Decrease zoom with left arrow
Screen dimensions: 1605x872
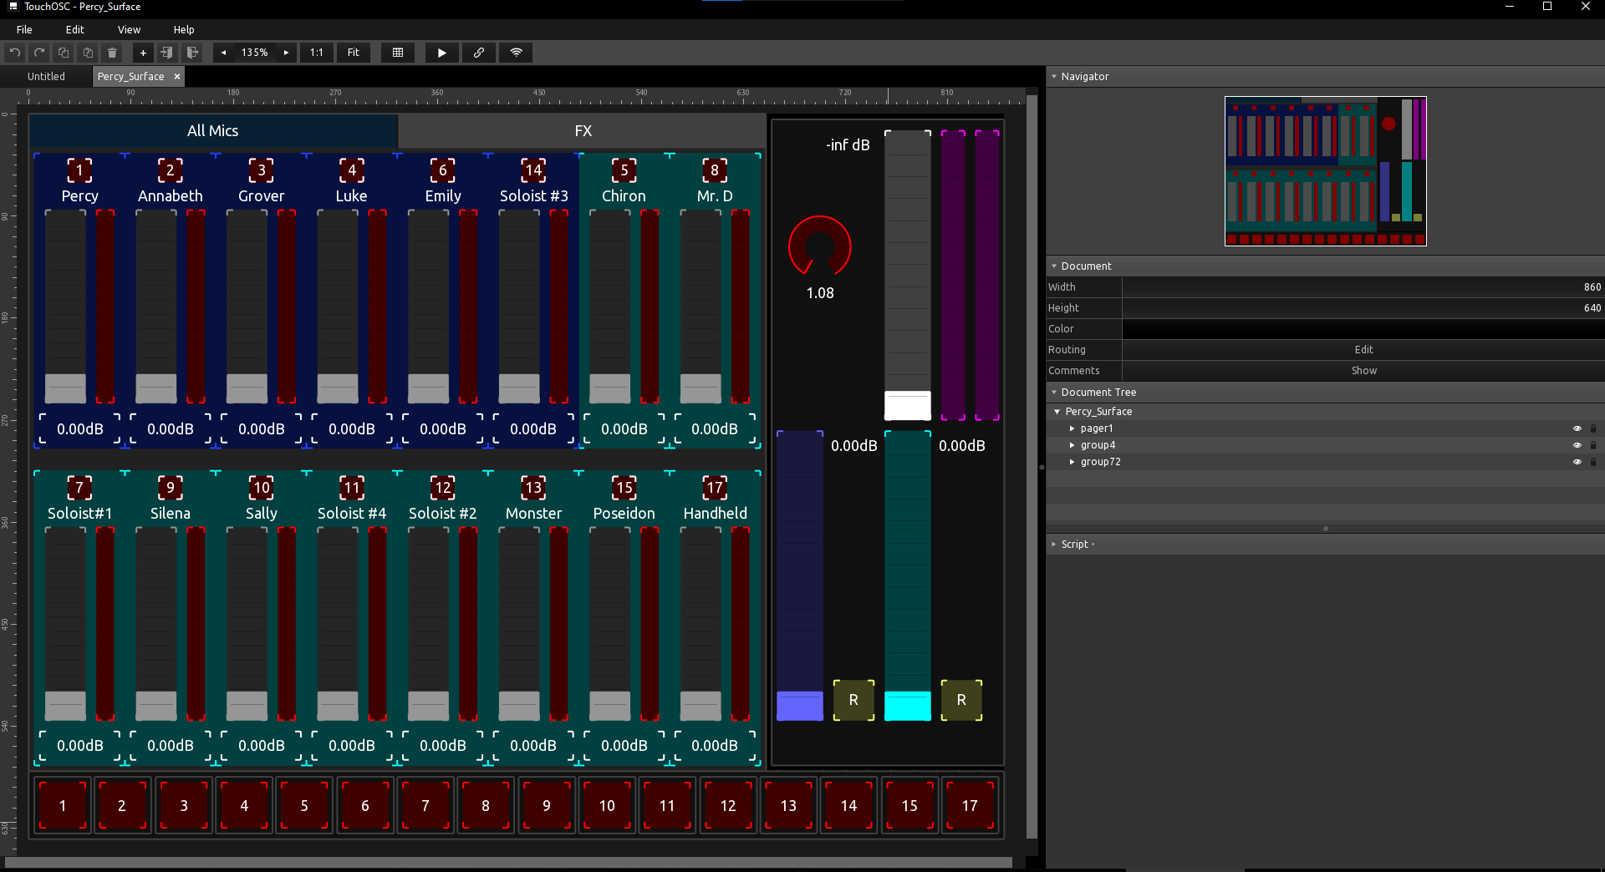(223, 53)
